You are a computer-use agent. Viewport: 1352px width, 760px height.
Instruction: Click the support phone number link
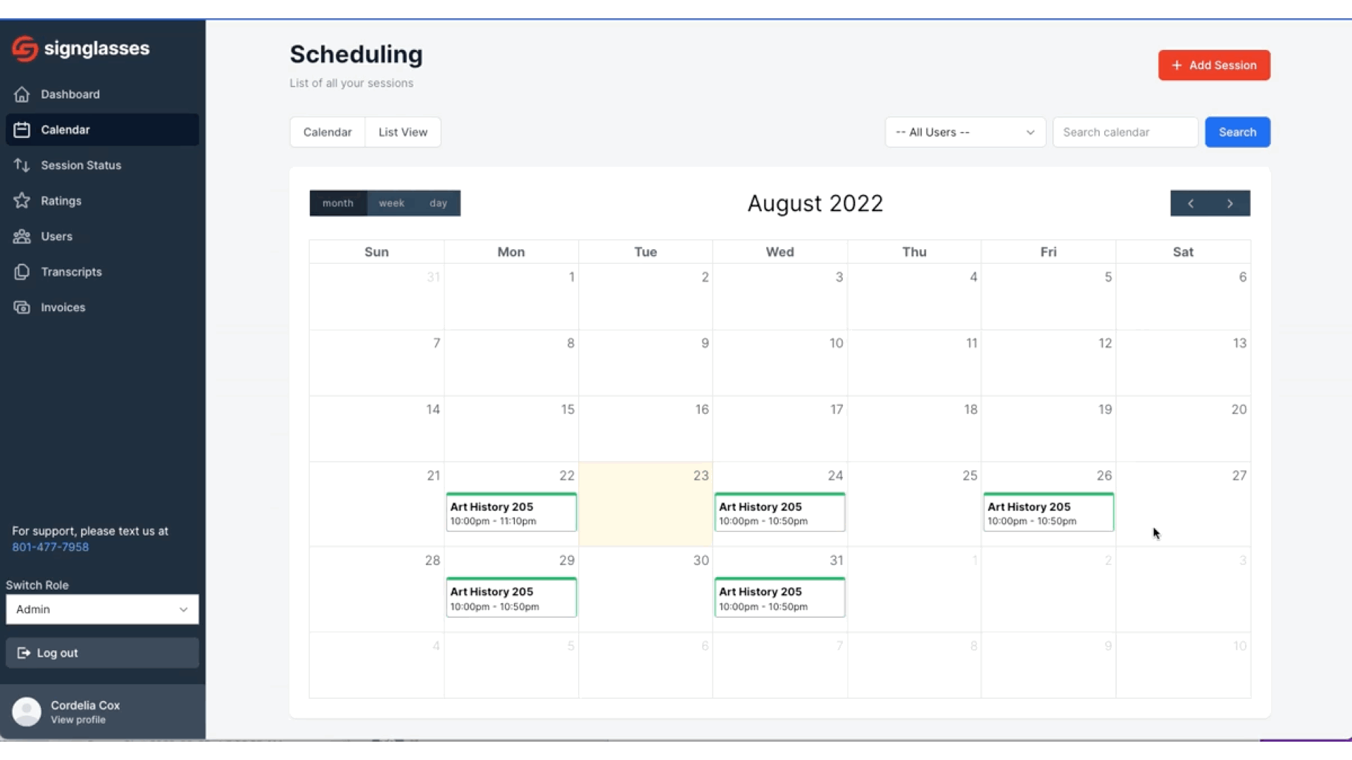(51, 547)
